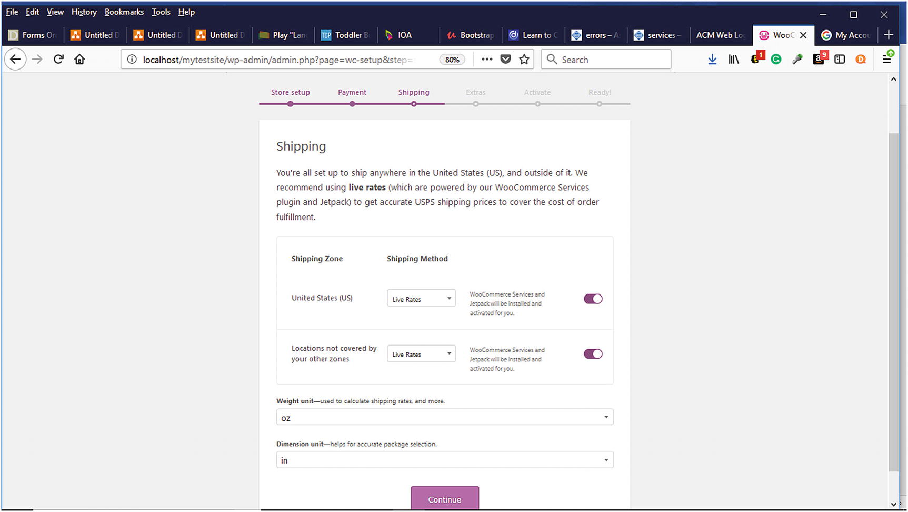This screenshot has width=908, height=512.
Task: Switch to the Forms tab
Action: 33,35
